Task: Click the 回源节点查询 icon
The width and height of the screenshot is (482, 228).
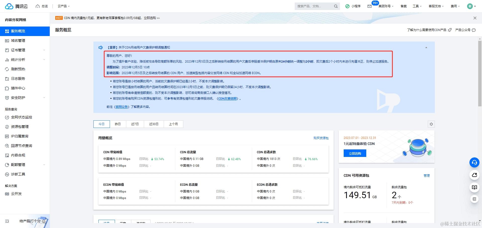Action: click(x=7, y=146)
